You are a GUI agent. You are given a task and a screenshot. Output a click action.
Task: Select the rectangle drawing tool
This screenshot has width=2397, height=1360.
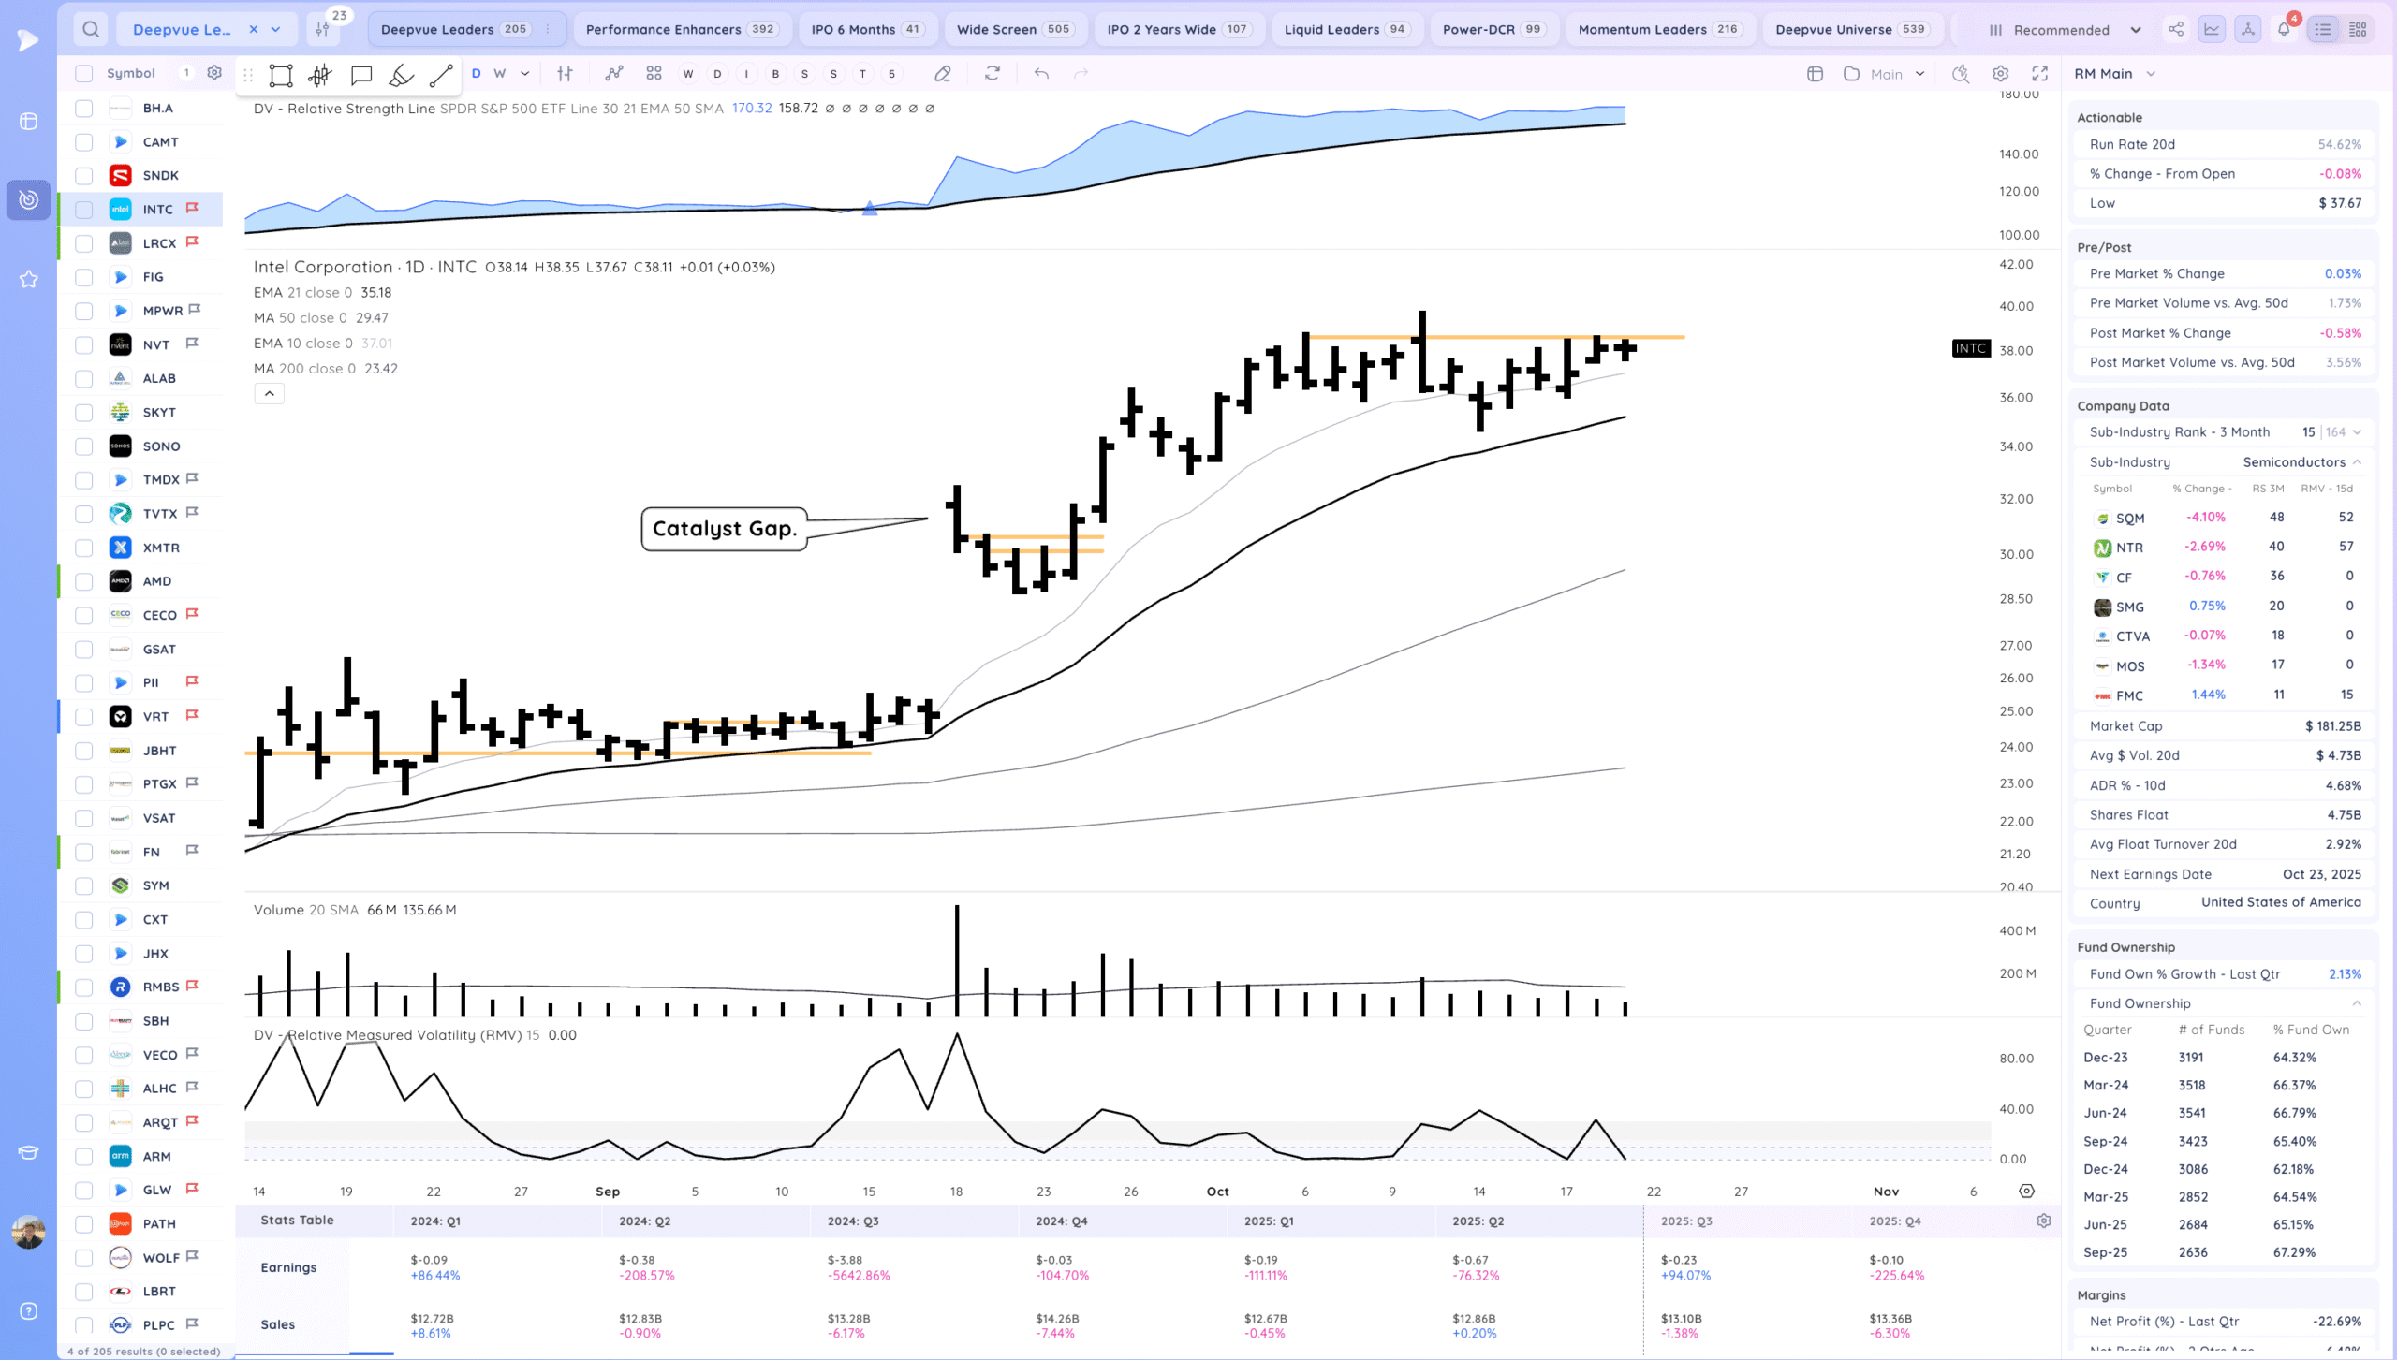pos(281,75)
